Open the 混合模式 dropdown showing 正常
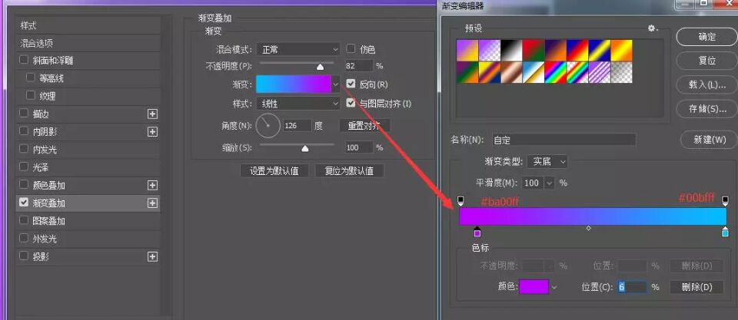The width and height of the screenshot is (738, 320). tap(298, 49)
